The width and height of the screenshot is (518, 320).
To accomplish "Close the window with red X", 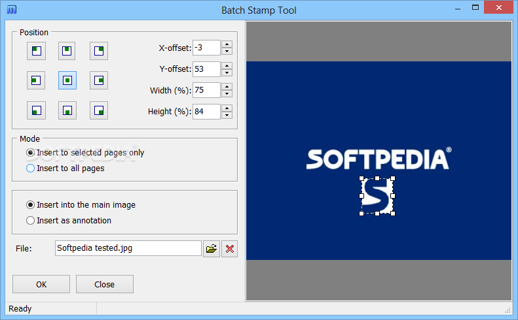I will coord(499,7).
